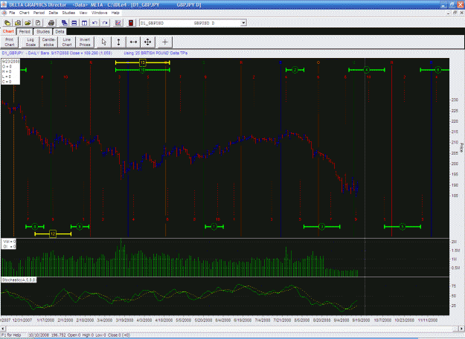This screenshot has height=339, width=465.
Task: Click the horizontal scrollbar left arrow
Action: pyautogui.click(x=3, y=329)
